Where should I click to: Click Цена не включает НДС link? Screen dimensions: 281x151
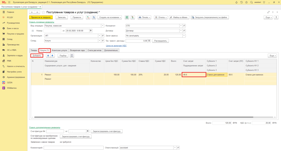[x=116, y=46]
